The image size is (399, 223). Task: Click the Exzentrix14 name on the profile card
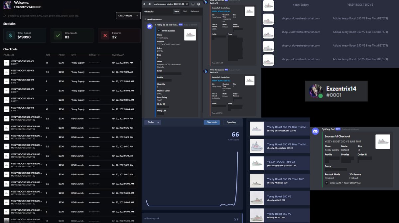341,88
